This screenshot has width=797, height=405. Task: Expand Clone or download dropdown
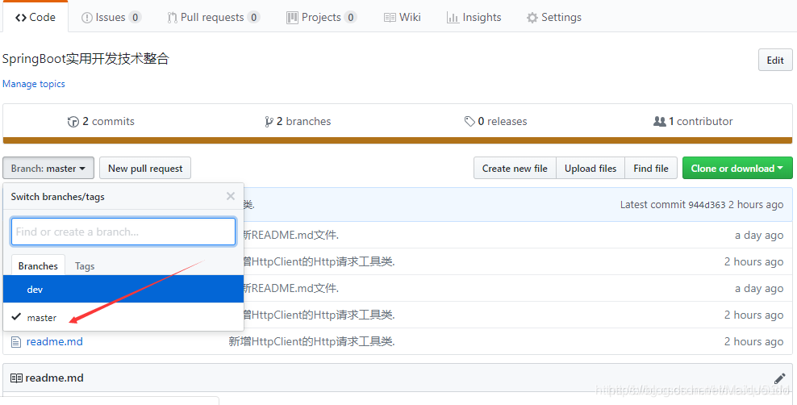(737, 168)
